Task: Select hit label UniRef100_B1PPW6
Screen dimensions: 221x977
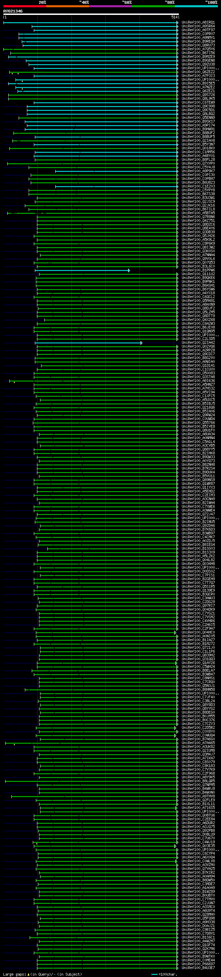Action: 198,270
